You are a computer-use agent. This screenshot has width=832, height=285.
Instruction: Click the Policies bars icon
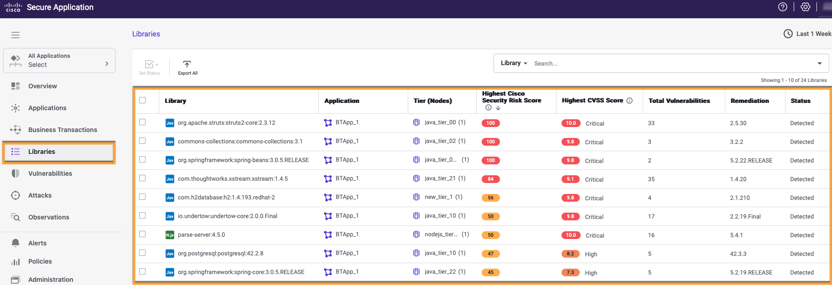(x=16, y=262)
